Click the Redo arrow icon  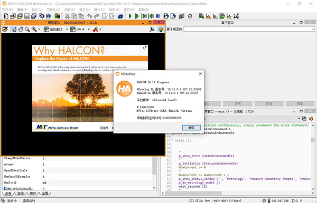click(97, 16)
